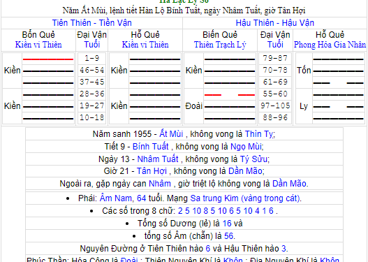Click the red broken line in Biến Quẻ

click(230, 95)
